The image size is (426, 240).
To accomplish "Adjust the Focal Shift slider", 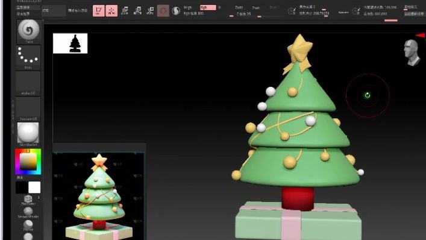I will coord(314,7).
